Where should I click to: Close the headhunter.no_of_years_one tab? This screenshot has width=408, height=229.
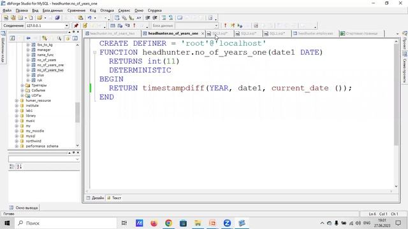pyautogui.click(x=203, y=34)
